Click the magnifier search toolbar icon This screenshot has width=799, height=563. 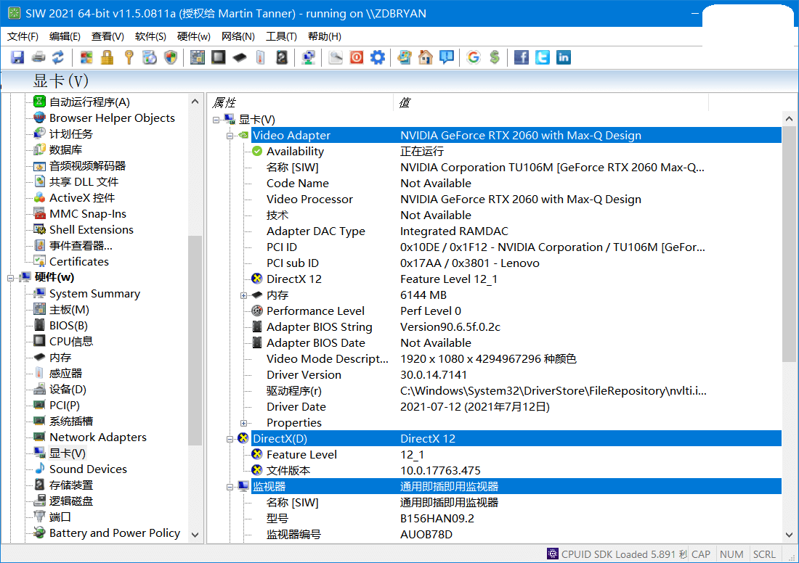[336, 57]
